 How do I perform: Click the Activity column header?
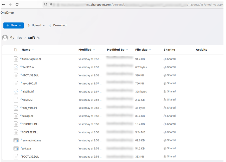(201, 50)
